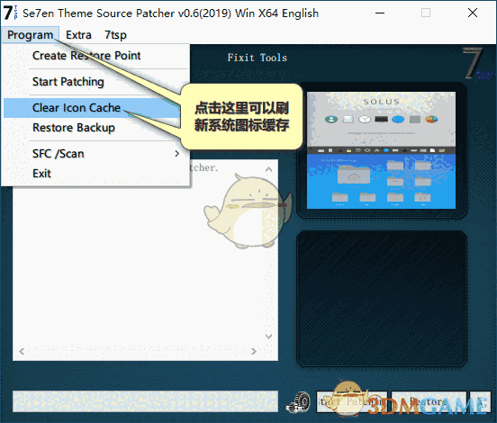Open the Program menu

pyautogui.click(x=30, y=35)
